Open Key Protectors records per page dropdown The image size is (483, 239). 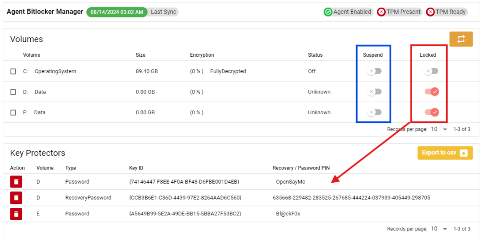[x=439, y=229]
